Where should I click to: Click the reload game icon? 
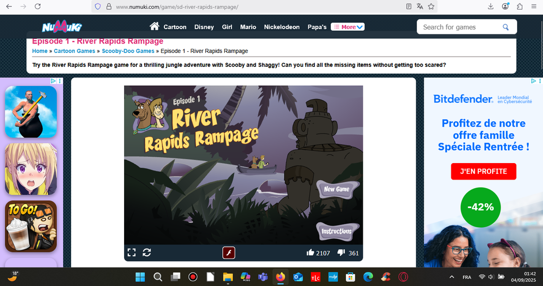[147, 253]
